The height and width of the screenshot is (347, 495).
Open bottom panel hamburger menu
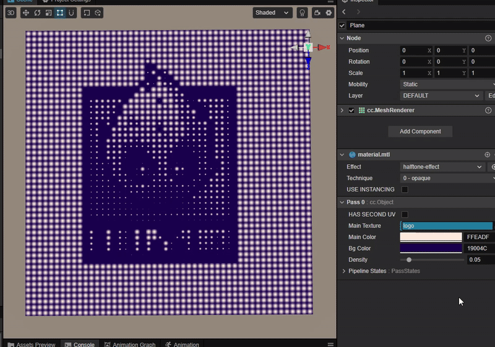(x=330, y=345)
